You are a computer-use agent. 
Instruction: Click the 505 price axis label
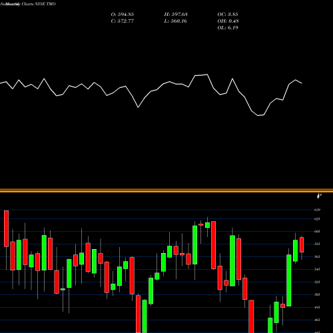click(317, 294)
